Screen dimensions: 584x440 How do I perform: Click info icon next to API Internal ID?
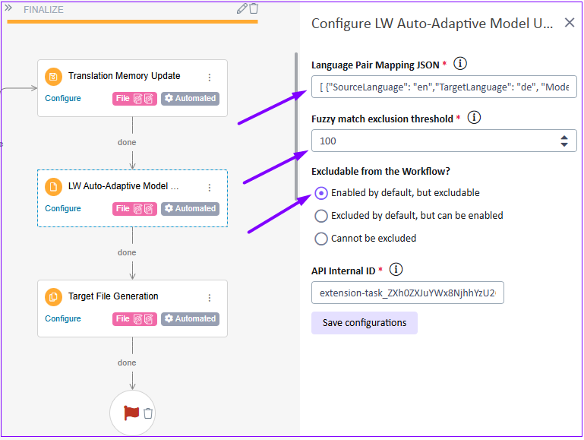(396, 270)
